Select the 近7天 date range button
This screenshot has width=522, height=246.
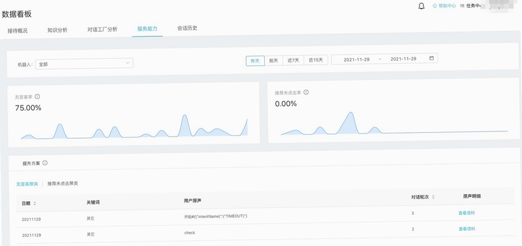click(x=293, y=61)
